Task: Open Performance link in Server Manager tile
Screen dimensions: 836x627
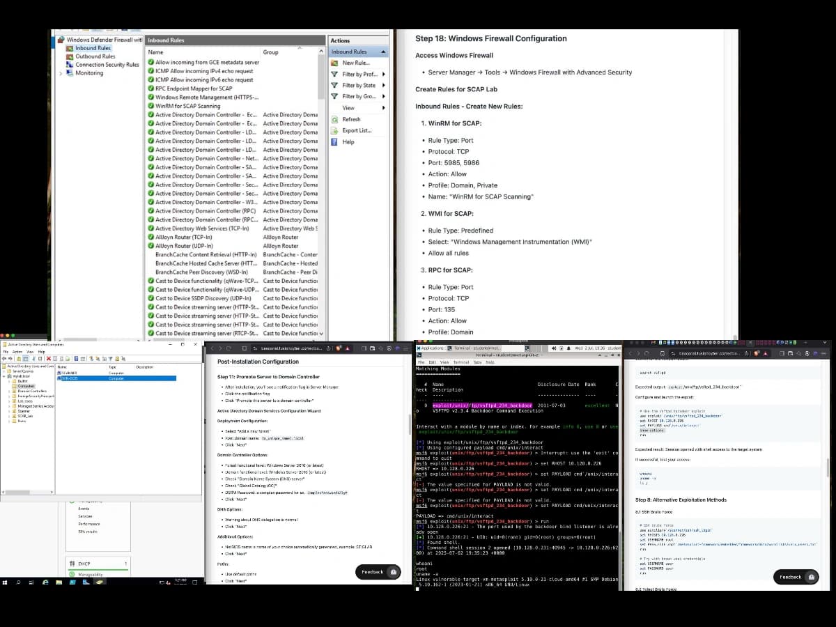Action: click(88, 524)
